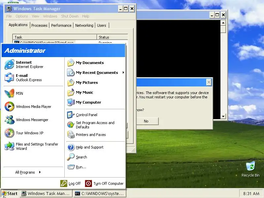Switch to the Processes tab
The height and width of the screenshot is (198, 264).
pyautogui.click(x=39, y=25)
